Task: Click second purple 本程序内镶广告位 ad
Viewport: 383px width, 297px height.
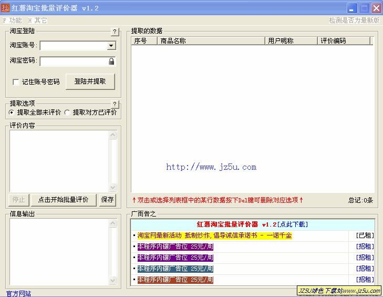Action: pos(175,258)
